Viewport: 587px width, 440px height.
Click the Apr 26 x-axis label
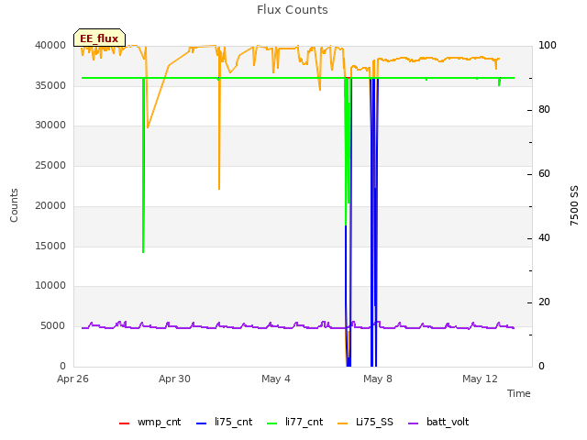click(x=72, y=379)
